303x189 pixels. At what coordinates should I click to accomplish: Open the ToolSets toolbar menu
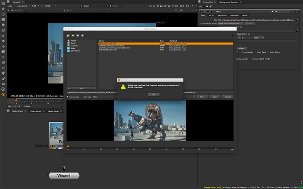pyautogui.click(x=3, y=79)
